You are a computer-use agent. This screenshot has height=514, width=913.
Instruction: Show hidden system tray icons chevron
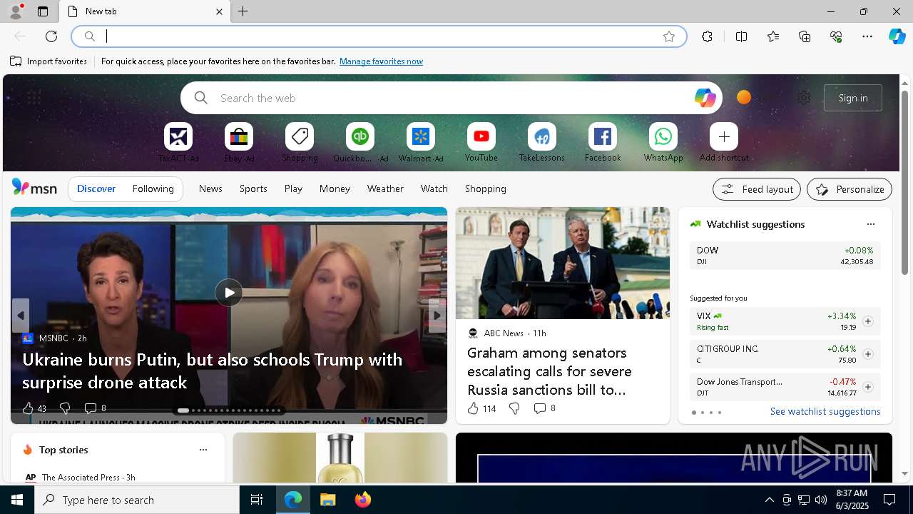tap(770, 500)
